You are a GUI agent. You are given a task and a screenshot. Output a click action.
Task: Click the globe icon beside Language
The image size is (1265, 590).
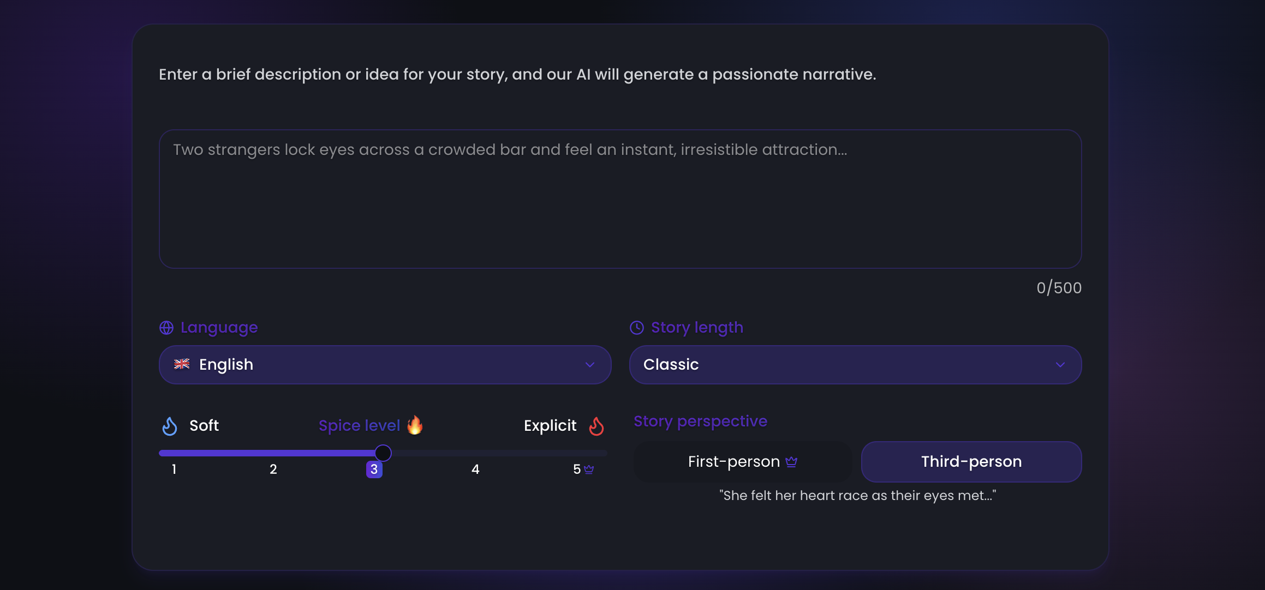tap(166, 328)
